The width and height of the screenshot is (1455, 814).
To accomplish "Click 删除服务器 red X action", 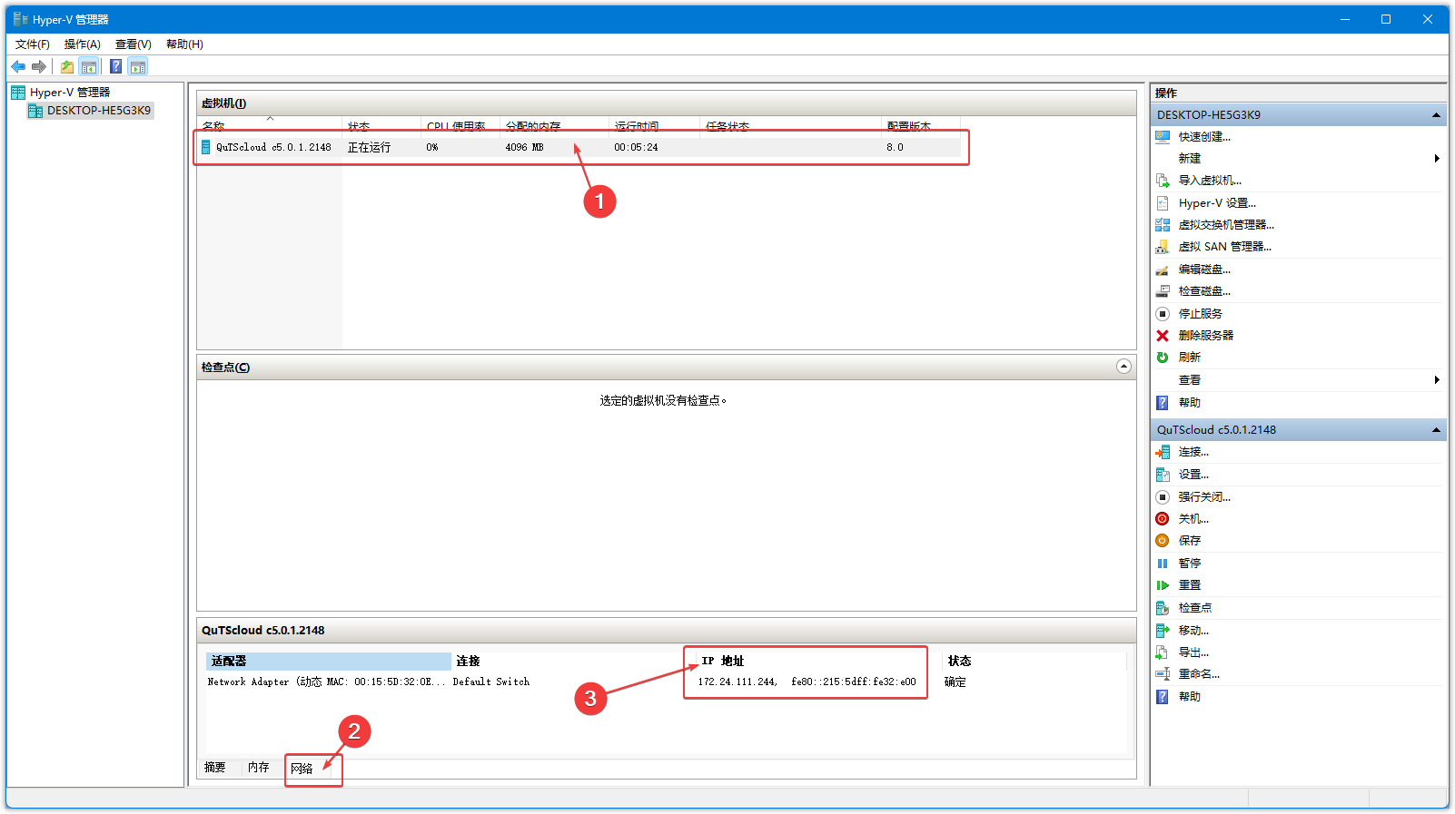I will tap(1205, 336).
